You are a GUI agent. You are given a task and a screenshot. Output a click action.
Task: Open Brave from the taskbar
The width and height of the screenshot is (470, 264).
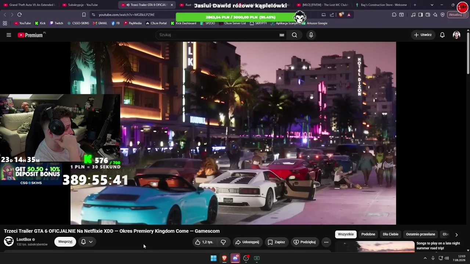[x=224, y=258]
